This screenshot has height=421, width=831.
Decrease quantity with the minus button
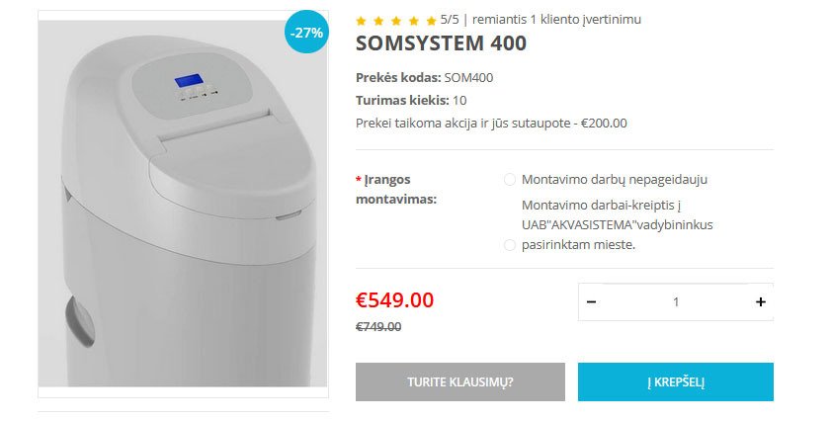[591, 302]
